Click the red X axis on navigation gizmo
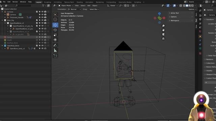 pyautogui.click(x=164, y=18)
